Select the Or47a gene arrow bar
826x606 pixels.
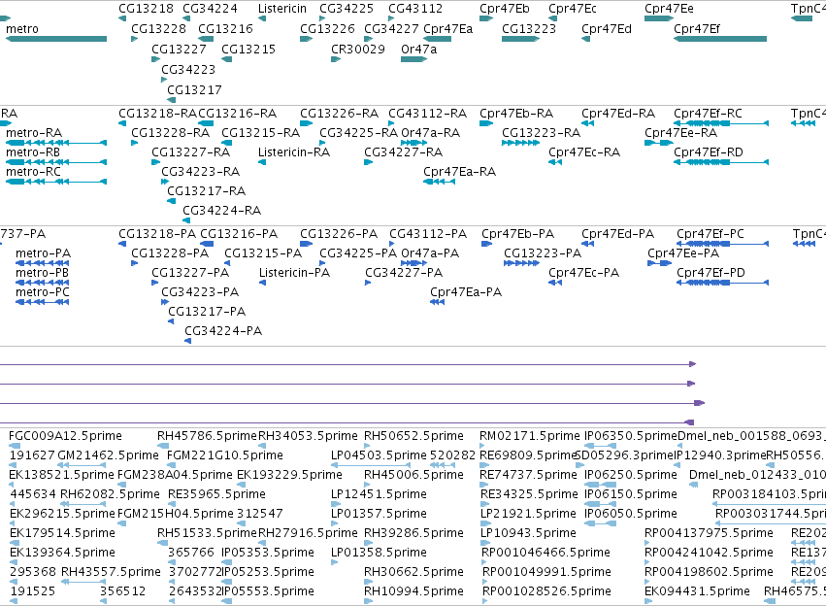pos(414,59)
